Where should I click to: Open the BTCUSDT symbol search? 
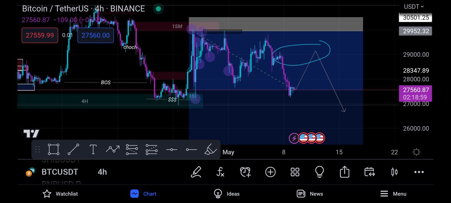pos(59,172)
